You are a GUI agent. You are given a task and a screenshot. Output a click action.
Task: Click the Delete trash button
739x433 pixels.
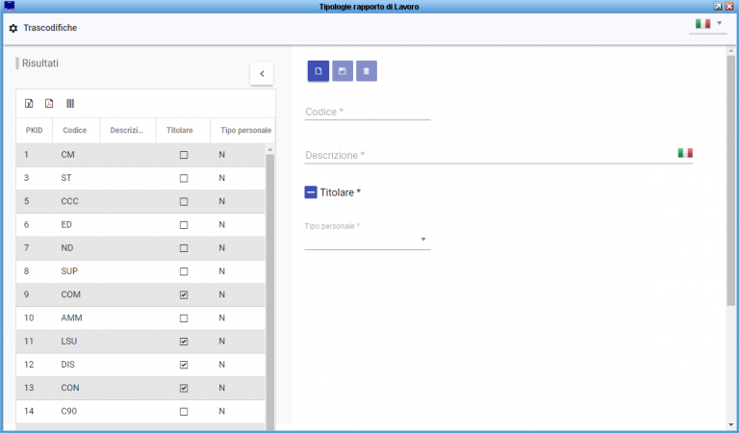pos(367,71)
